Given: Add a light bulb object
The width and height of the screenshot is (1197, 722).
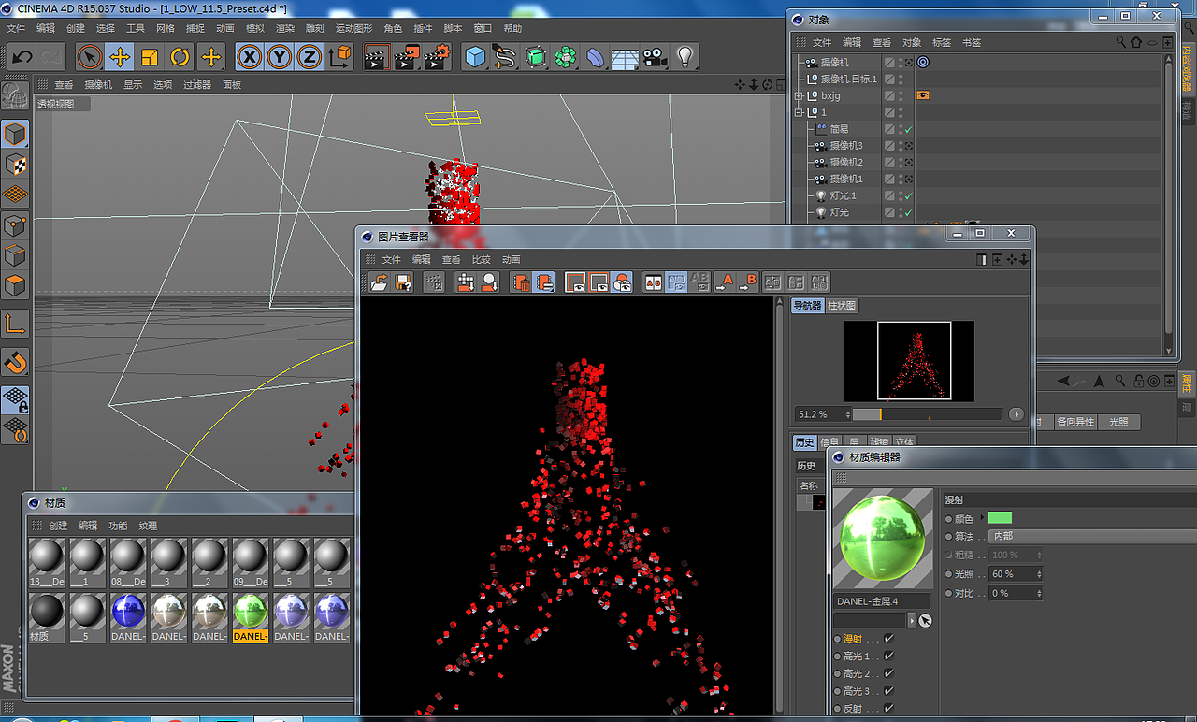Looking at the screenshot, I should tap(685, 57).
